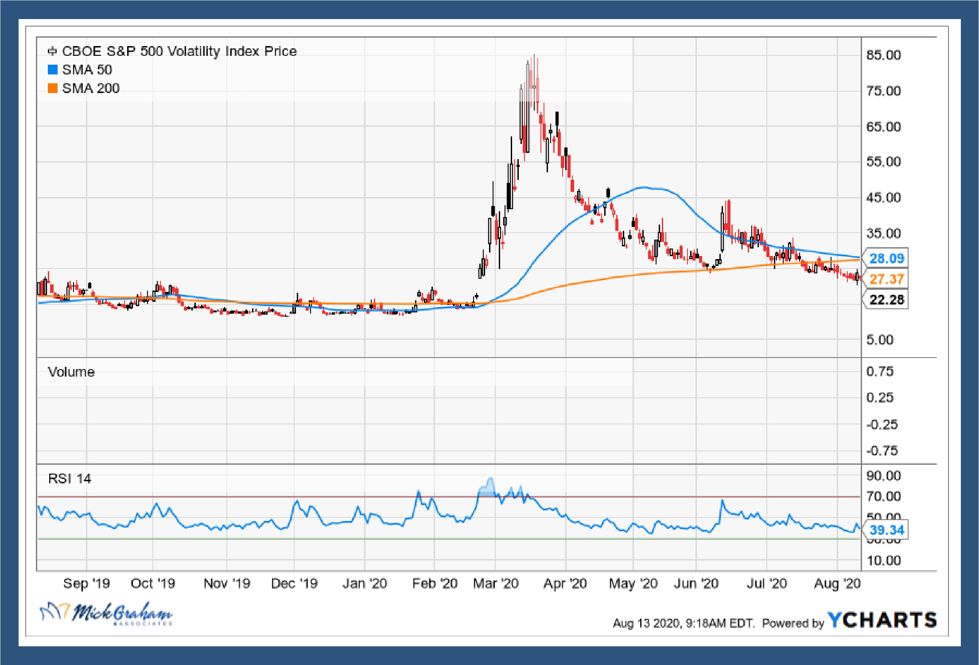The height and width of the screenshot is (665, 979).
Task: Click the SMA 50 legend text
Action: [87, 70]
